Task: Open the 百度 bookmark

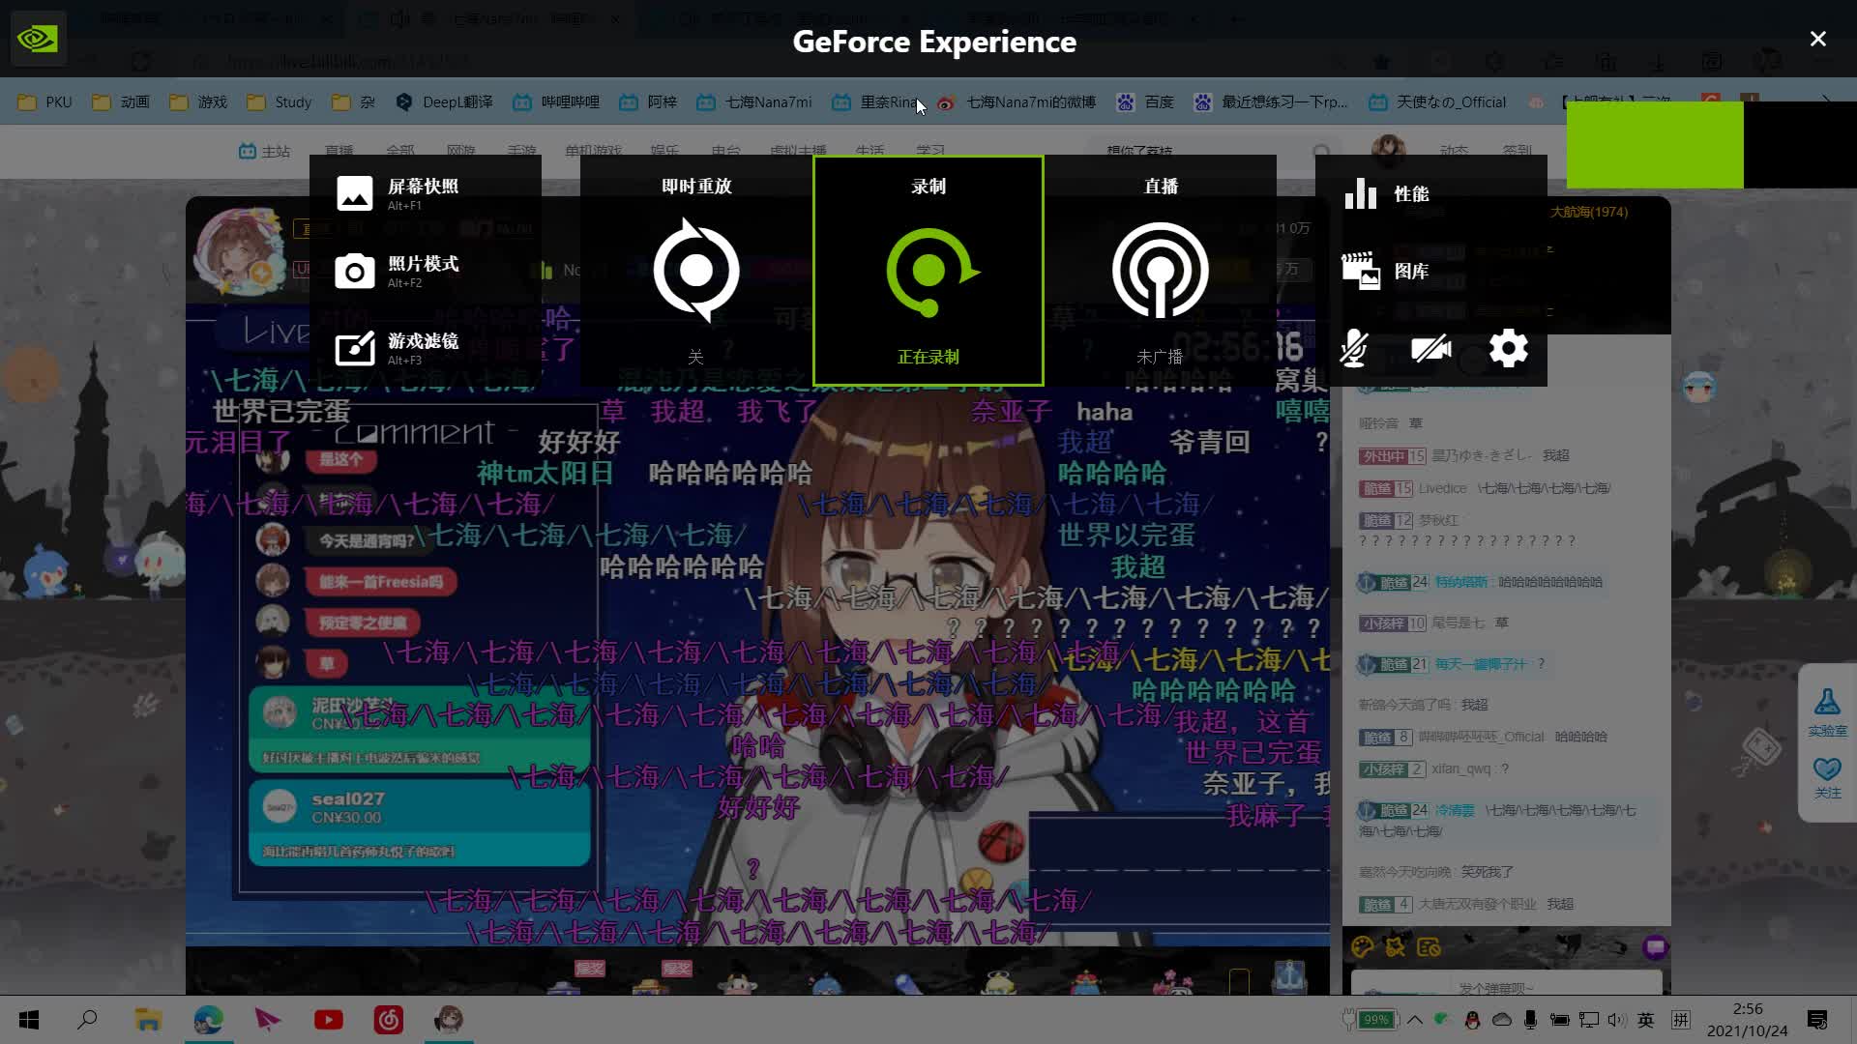Action: pyautogui.click(x=1145, y=102)
